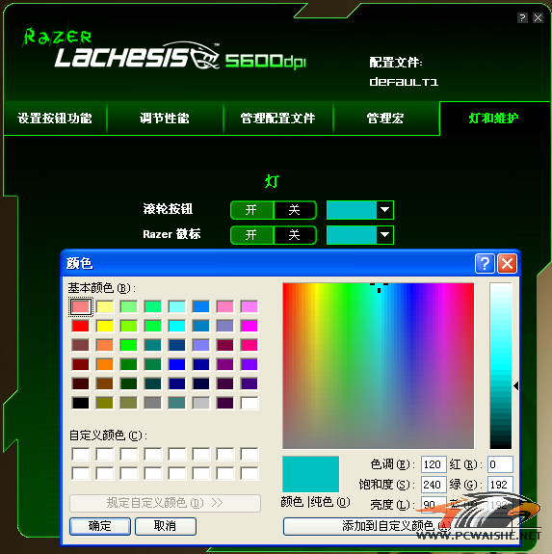Image resolution: width=552 pixels, height=554 pixels.
Task: Pick the black basic color swatch
Action: pos(81,403)
